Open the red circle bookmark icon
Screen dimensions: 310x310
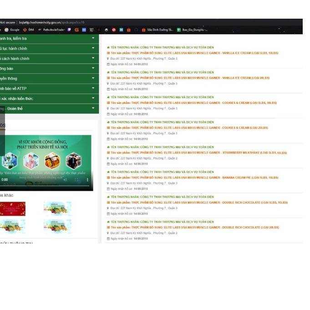point(114,30)
